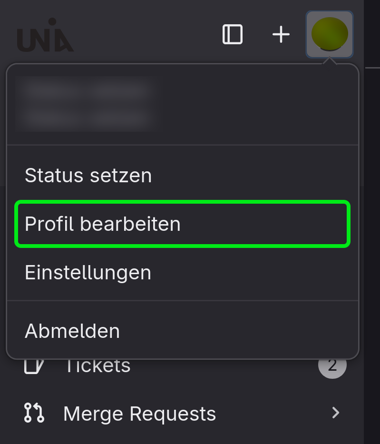380x444 pixels.
Task: Click the blurred second line under the user name
Action: pos(86,117)
